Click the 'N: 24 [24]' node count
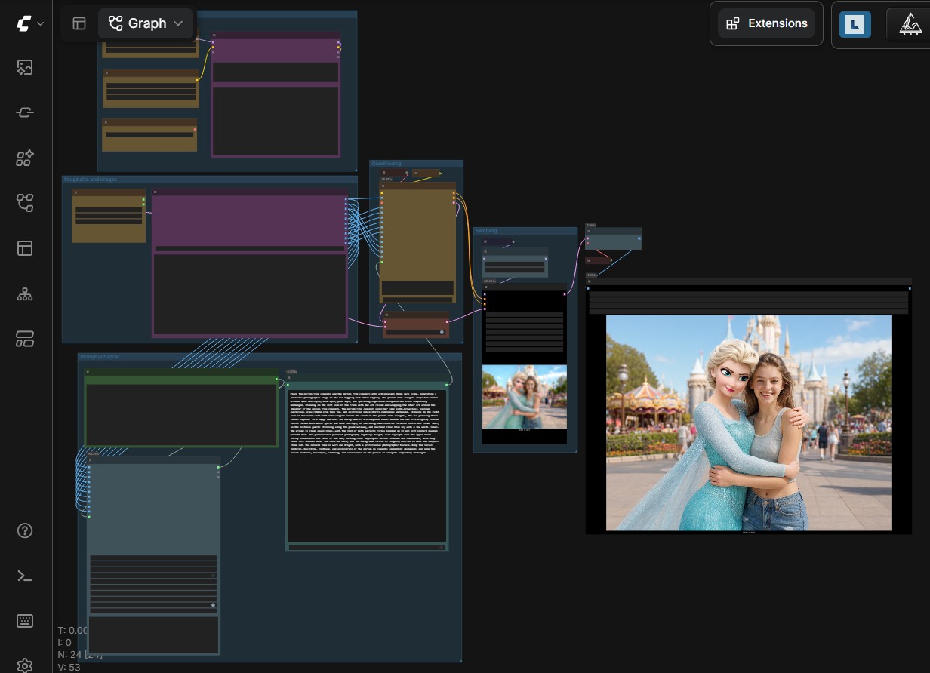This screenshot has width=930, height=673. pos(80,655)
